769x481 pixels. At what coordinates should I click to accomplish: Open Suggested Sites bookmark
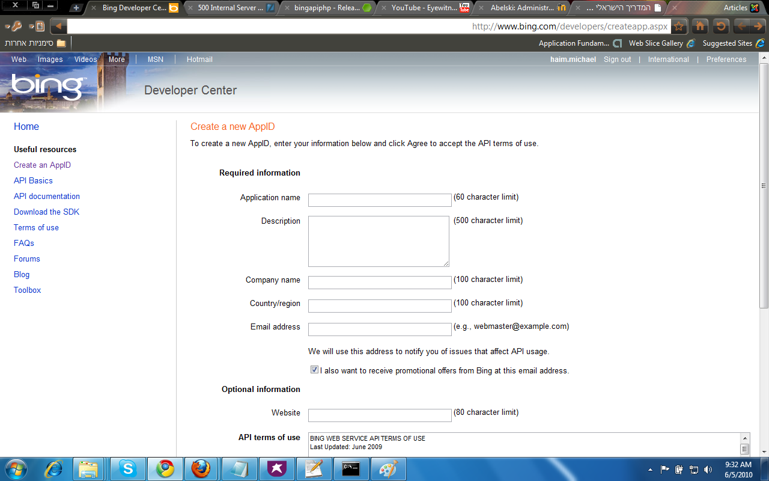point(733,43)
